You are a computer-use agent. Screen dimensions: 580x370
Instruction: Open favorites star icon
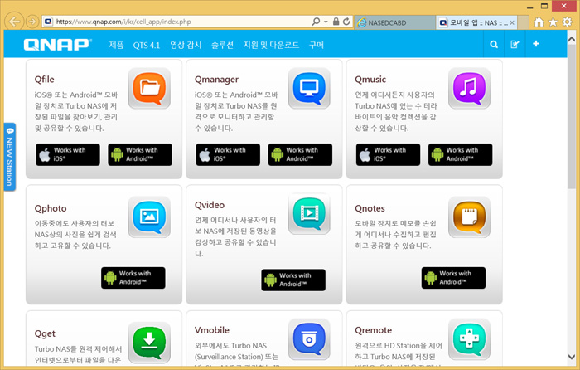[553, 22]
